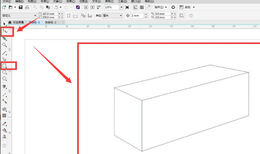
Task: Select the Crop tool
Action: (x=5, y=39)
